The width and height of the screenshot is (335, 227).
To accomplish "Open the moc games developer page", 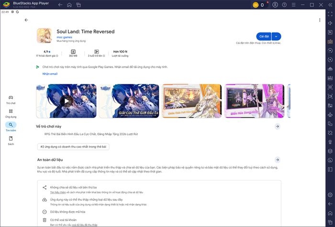I will tap(64, 37).
